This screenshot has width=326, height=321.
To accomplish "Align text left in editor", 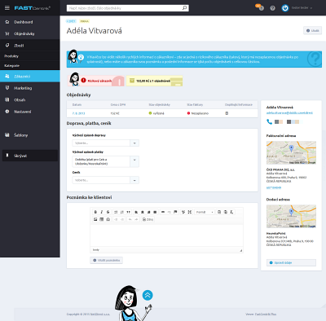I will pyautogui.click(x=136, y=212).
